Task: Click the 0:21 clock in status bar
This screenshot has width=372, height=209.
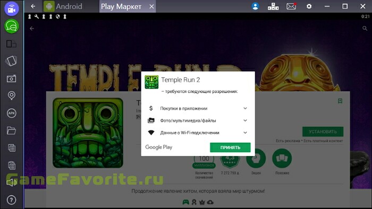Action: point(366,16)
